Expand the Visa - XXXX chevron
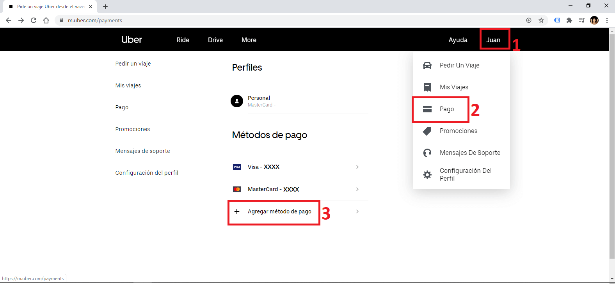Image resolution: width=615 pixels, height=284 pixels. 357,167
